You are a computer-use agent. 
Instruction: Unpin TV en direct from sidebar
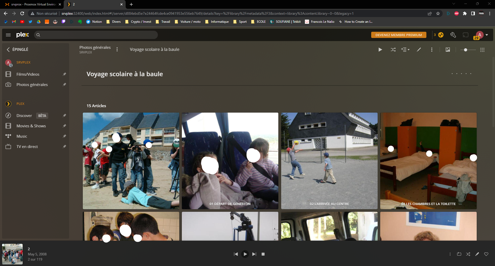[x=64, y=146]
